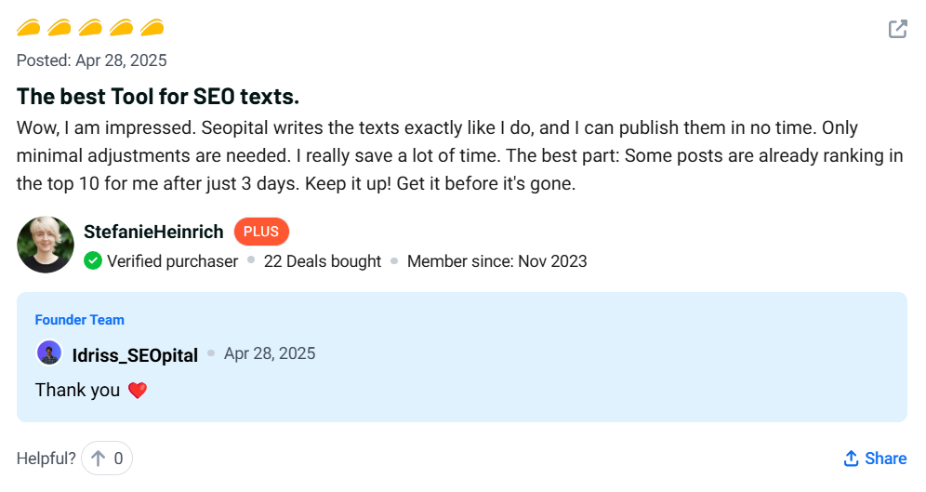Click the red heart emoji
This screenshot has height=492, width=926.
click(x=138, y=391)
